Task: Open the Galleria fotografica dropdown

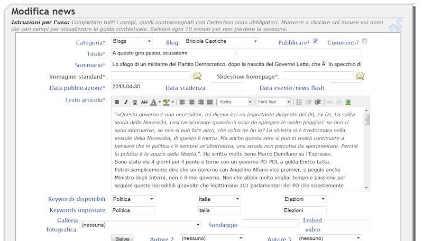Action: pos(141,225)
